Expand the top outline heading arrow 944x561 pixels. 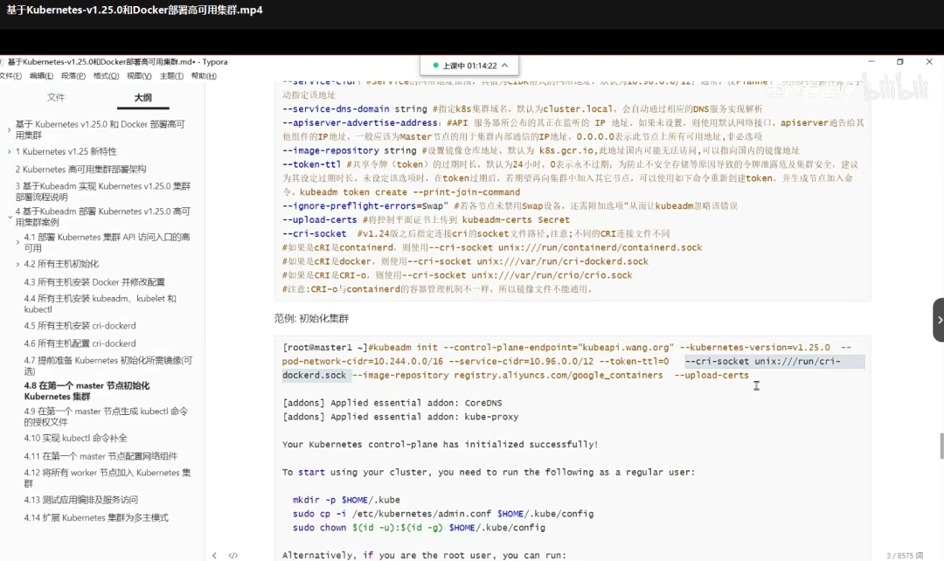pos(9,129)
